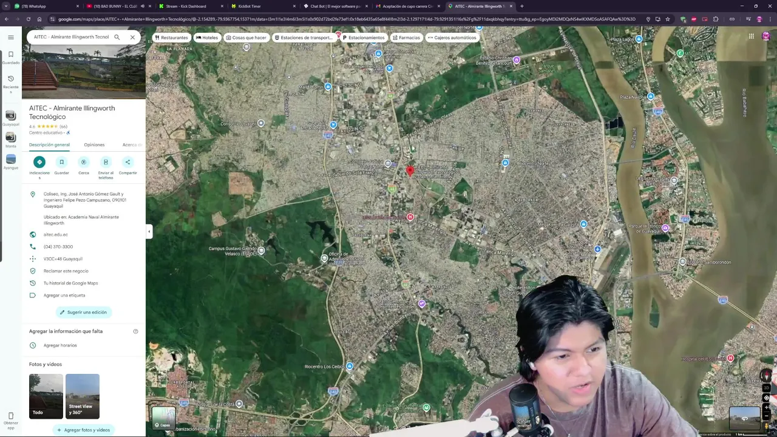
Task: Select the Estacionamientos chip
Action: [x=363, y=38]
